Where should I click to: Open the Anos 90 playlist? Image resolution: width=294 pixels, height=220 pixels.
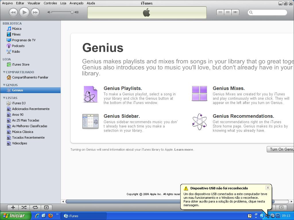(30, 115)
